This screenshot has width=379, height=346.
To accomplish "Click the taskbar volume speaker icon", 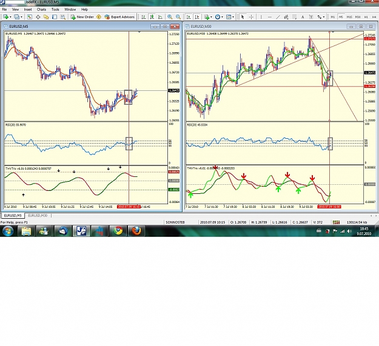I will tap(349, 231).
